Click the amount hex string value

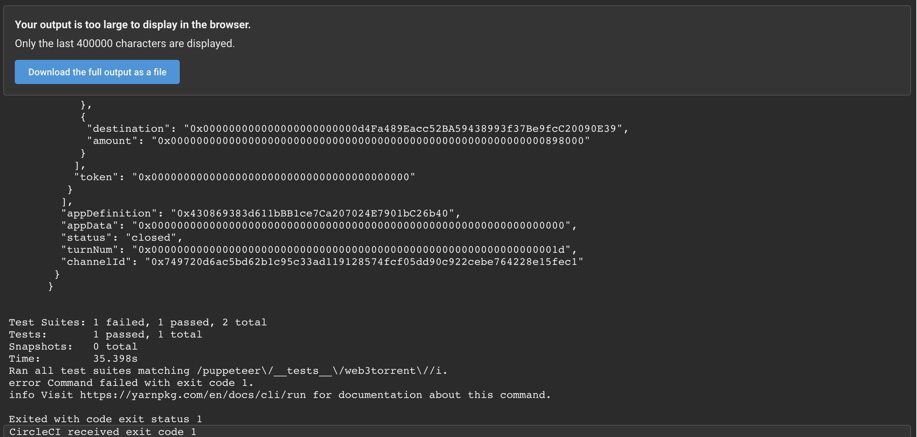(x=370, y=141)
